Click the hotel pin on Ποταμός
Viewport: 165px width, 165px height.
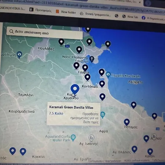(x=126, y=122)
